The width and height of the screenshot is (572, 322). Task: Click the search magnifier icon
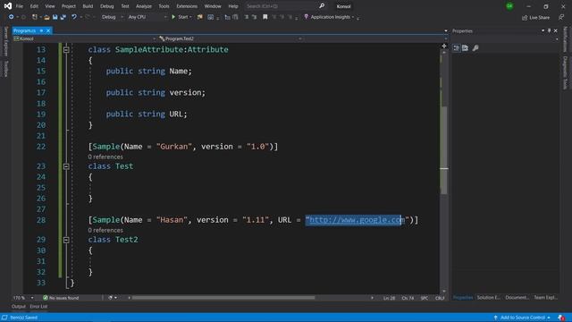click(322, 6)
